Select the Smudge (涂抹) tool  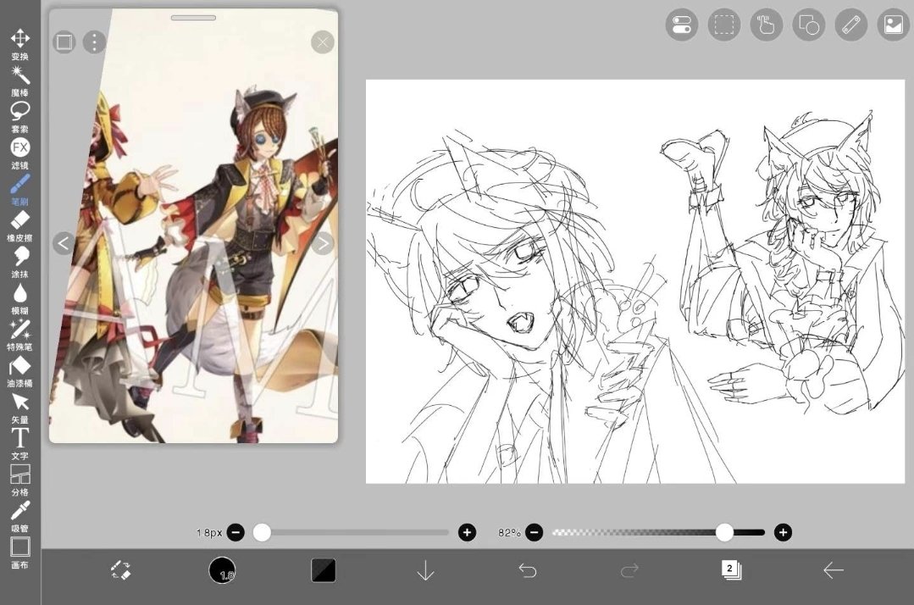pos(19,263)
